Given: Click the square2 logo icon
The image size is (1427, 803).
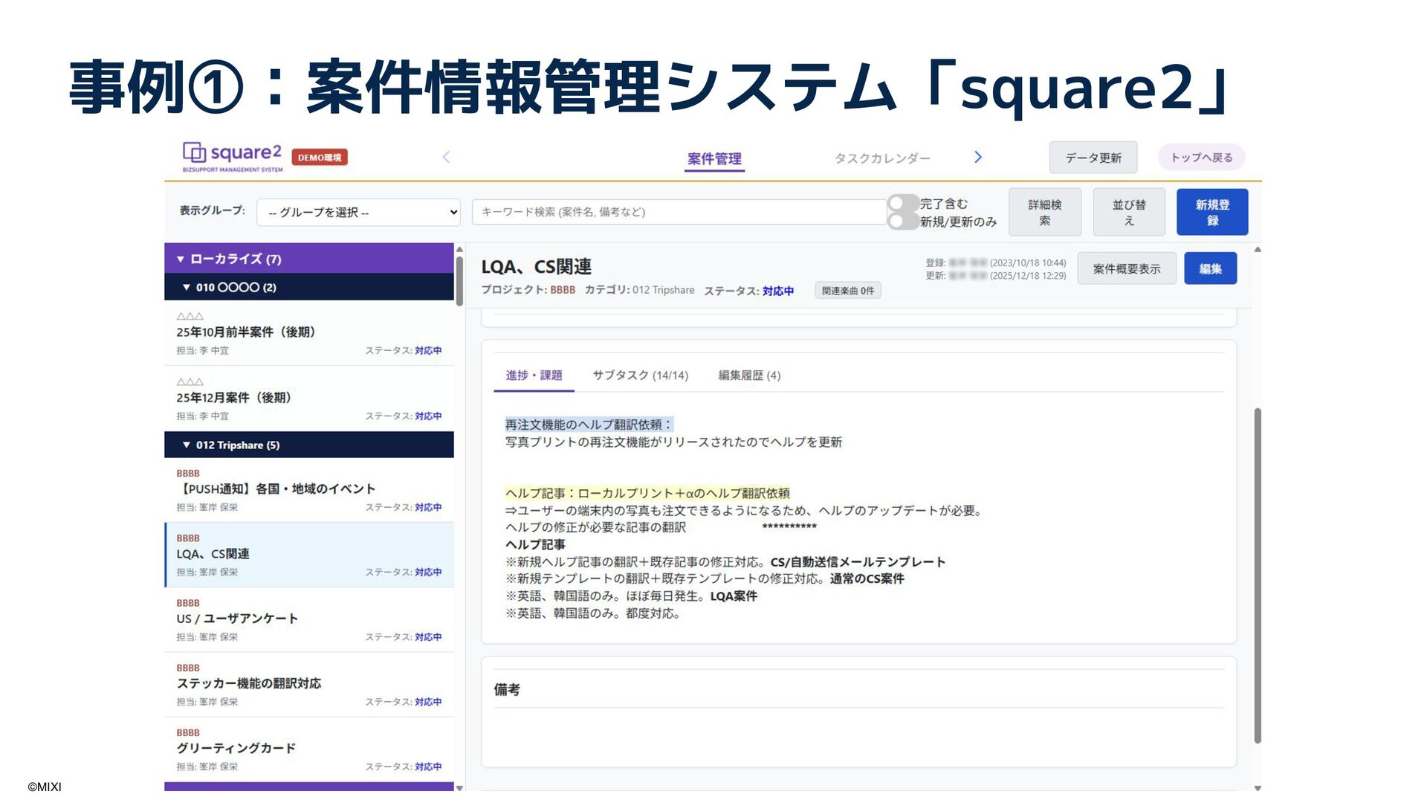Looking at the screenshot, I should tap(195, 152).
